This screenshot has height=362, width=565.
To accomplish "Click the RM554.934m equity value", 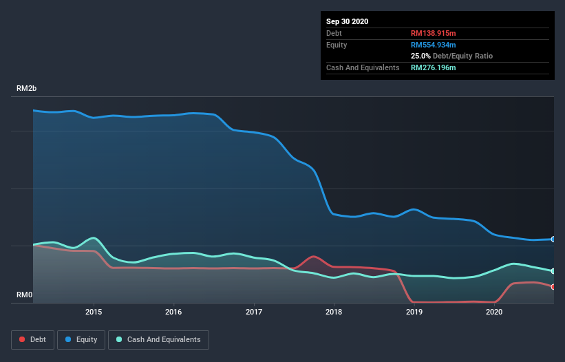I will 433,45.
